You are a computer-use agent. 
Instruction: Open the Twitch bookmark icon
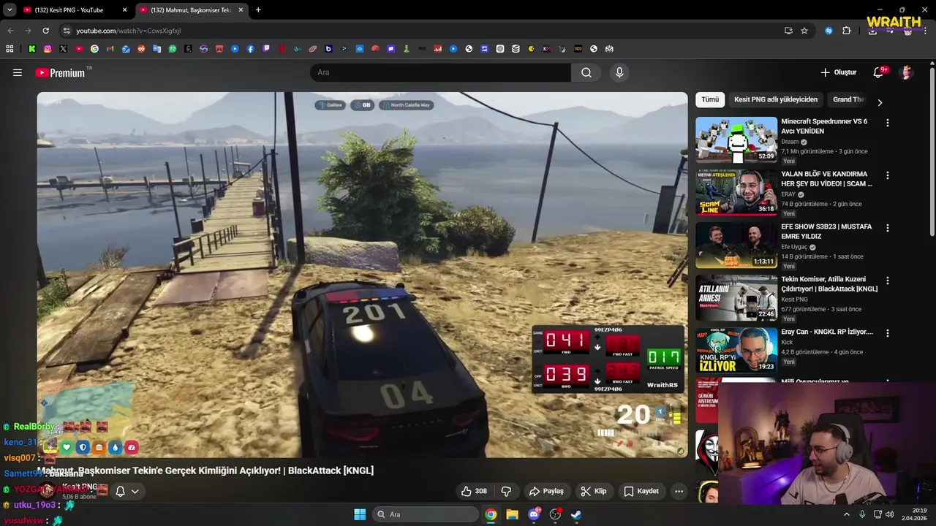pyautogui.click(x=266, y=49)
